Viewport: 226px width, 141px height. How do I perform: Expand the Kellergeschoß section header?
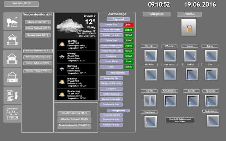pos(118,73)
